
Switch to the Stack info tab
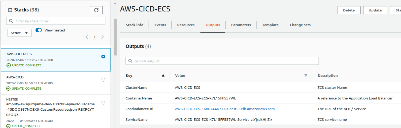134,25
